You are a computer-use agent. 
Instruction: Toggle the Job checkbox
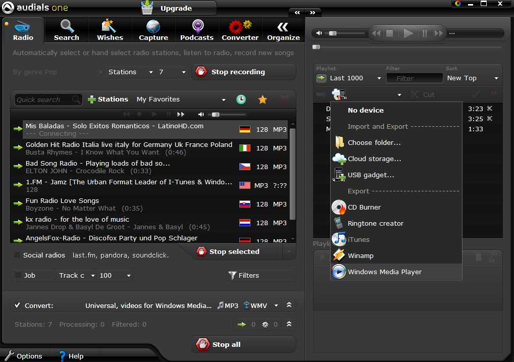tap(18, 276)
